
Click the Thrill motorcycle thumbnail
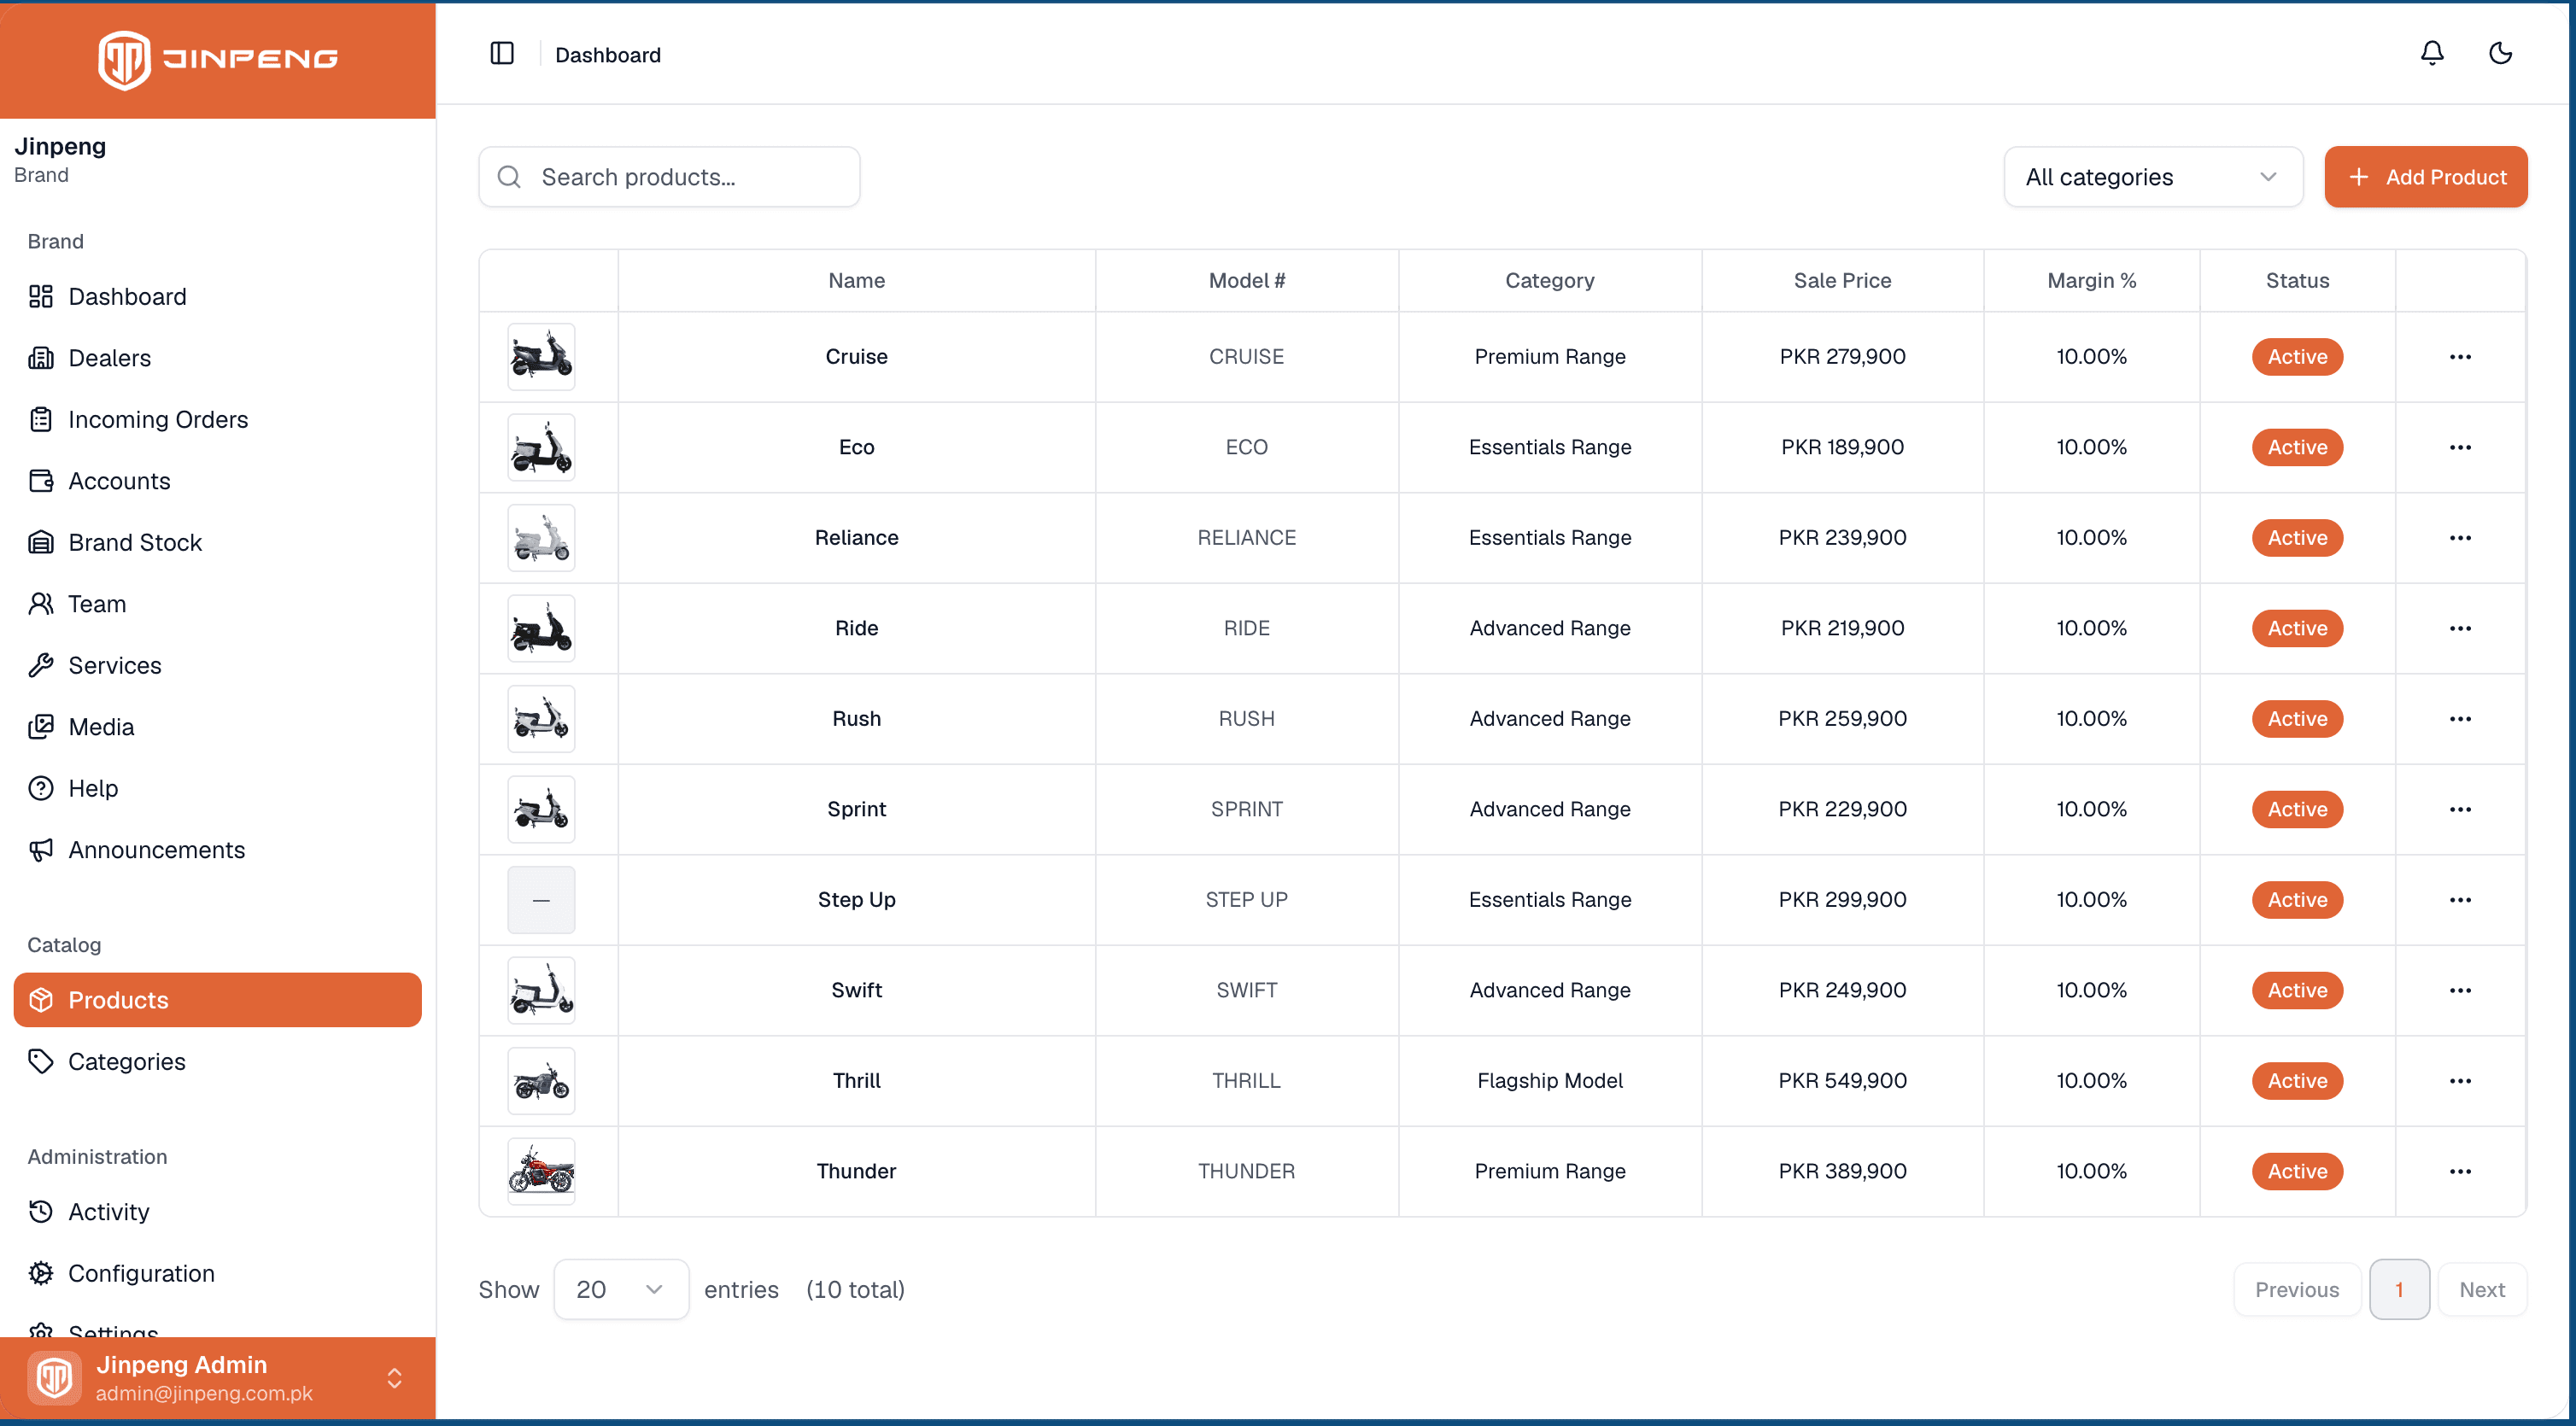(541, 1081)
